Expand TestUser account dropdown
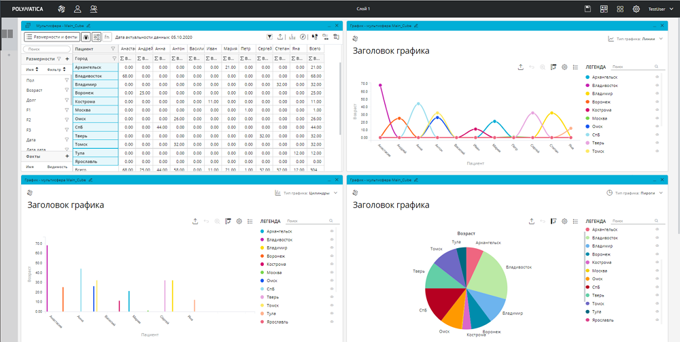680x342 pixels. coord(660,9)
